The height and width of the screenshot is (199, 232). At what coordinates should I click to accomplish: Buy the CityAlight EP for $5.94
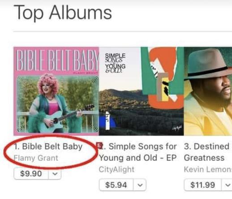coord(116,185)
